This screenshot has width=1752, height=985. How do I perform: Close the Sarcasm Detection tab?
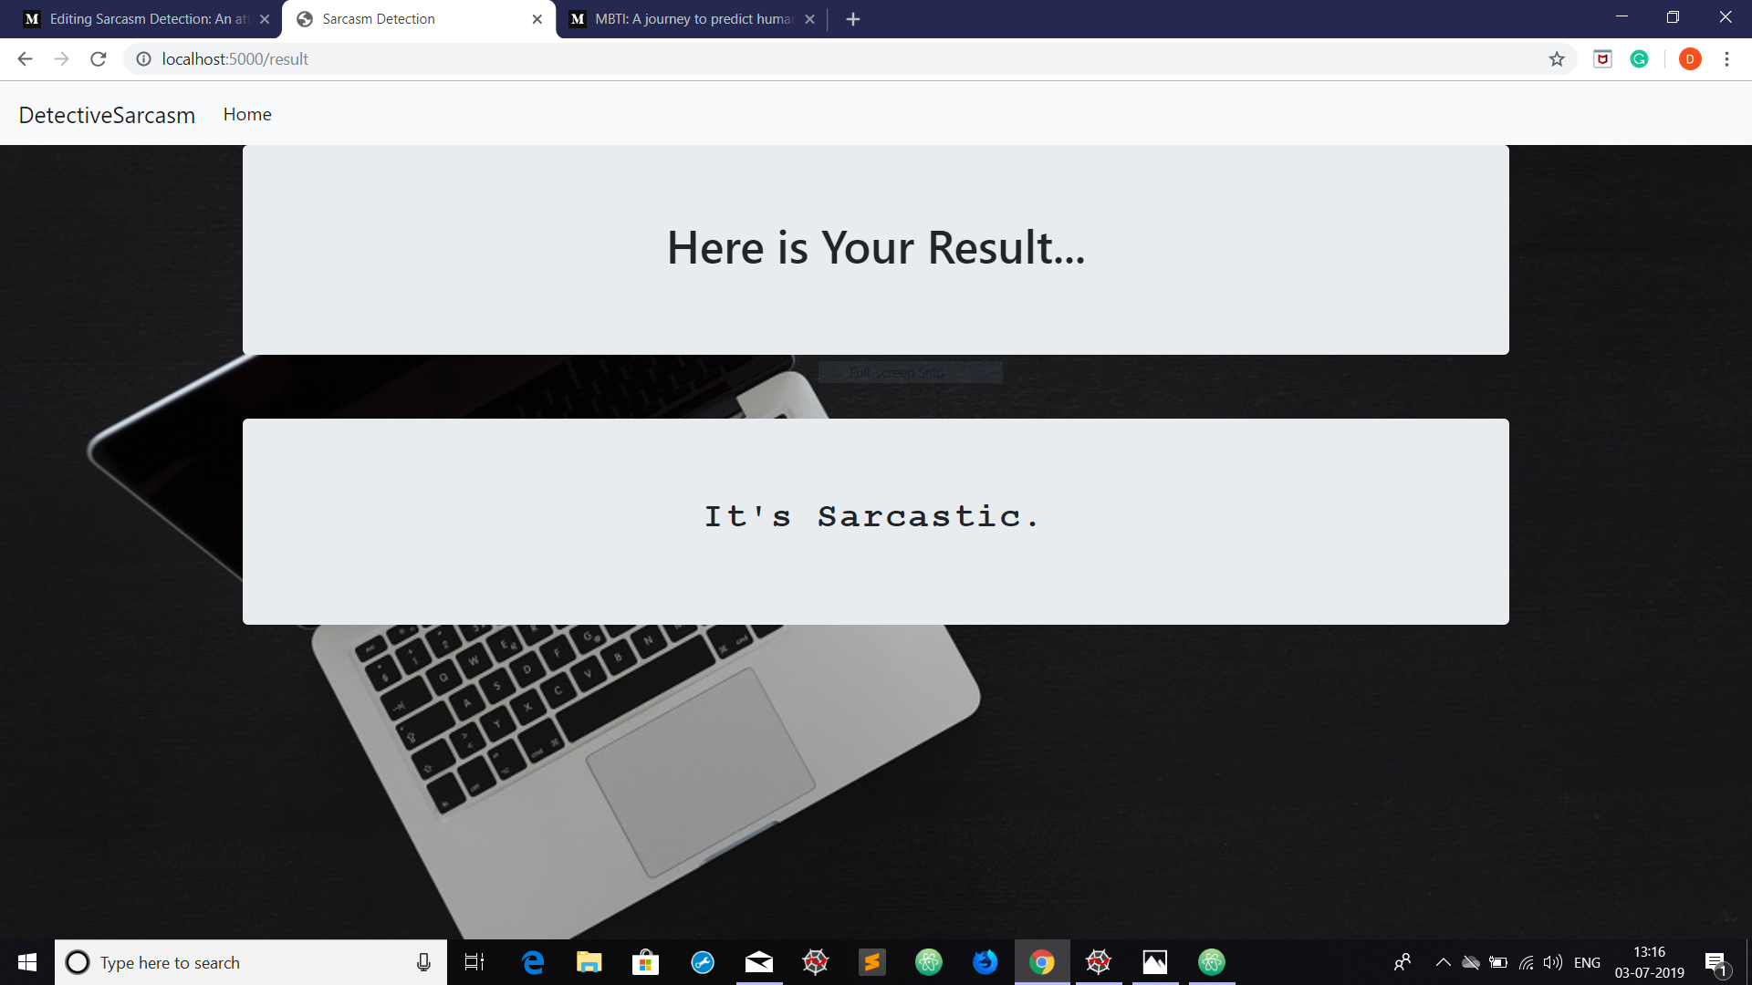point(537,19)
